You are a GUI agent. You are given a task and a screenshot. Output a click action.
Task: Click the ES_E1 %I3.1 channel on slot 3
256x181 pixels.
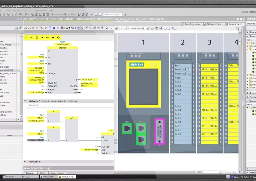point(210,78)
